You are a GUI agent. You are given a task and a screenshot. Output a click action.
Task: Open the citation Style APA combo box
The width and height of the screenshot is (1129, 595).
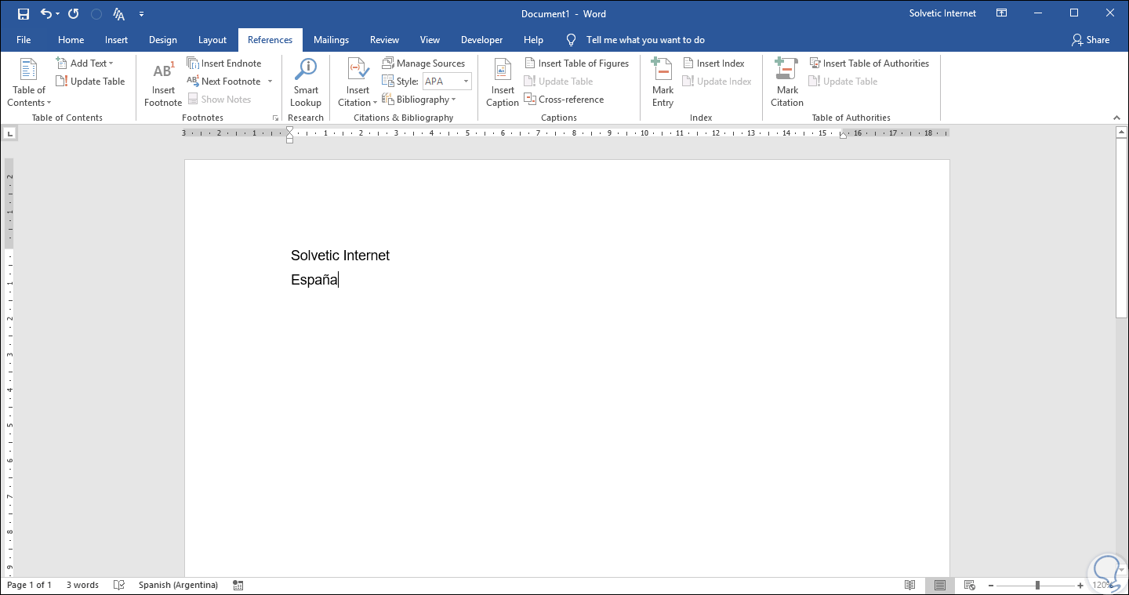click(x=447, y=82)
